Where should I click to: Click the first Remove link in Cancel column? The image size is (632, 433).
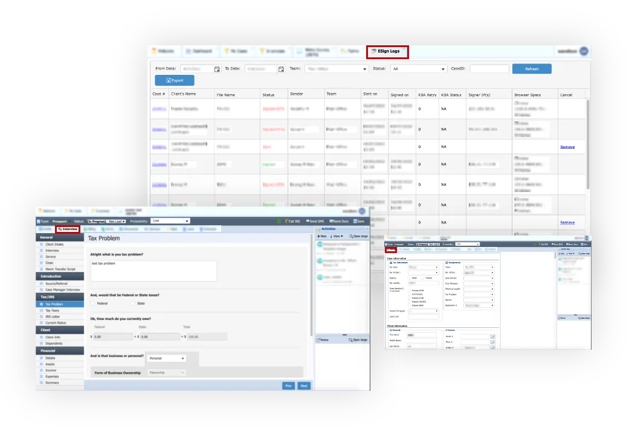[x=567, y=147]
